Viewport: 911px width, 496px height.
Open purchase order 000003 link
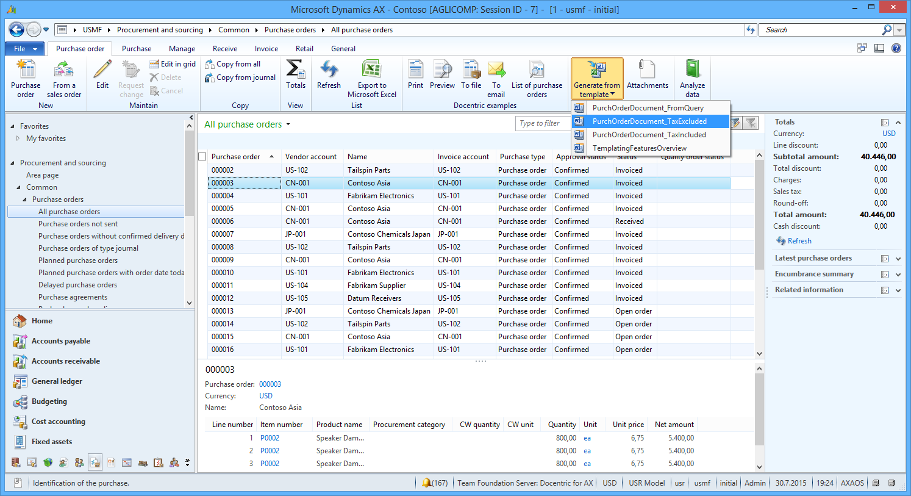pyautogui.click(x=270, y=384)
